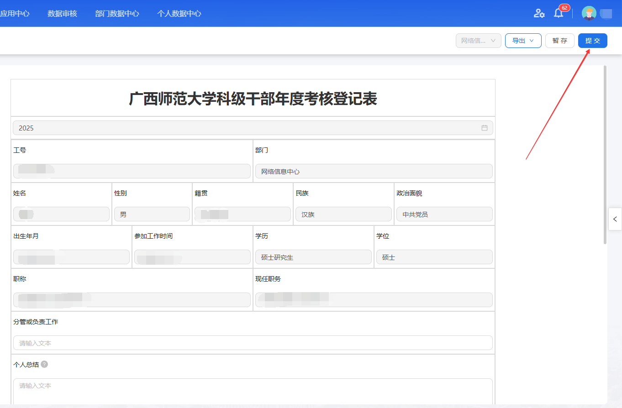Switch to 数据审核 menu
Image resolution: width=622 pixels, height=408 pixels.
62,14
